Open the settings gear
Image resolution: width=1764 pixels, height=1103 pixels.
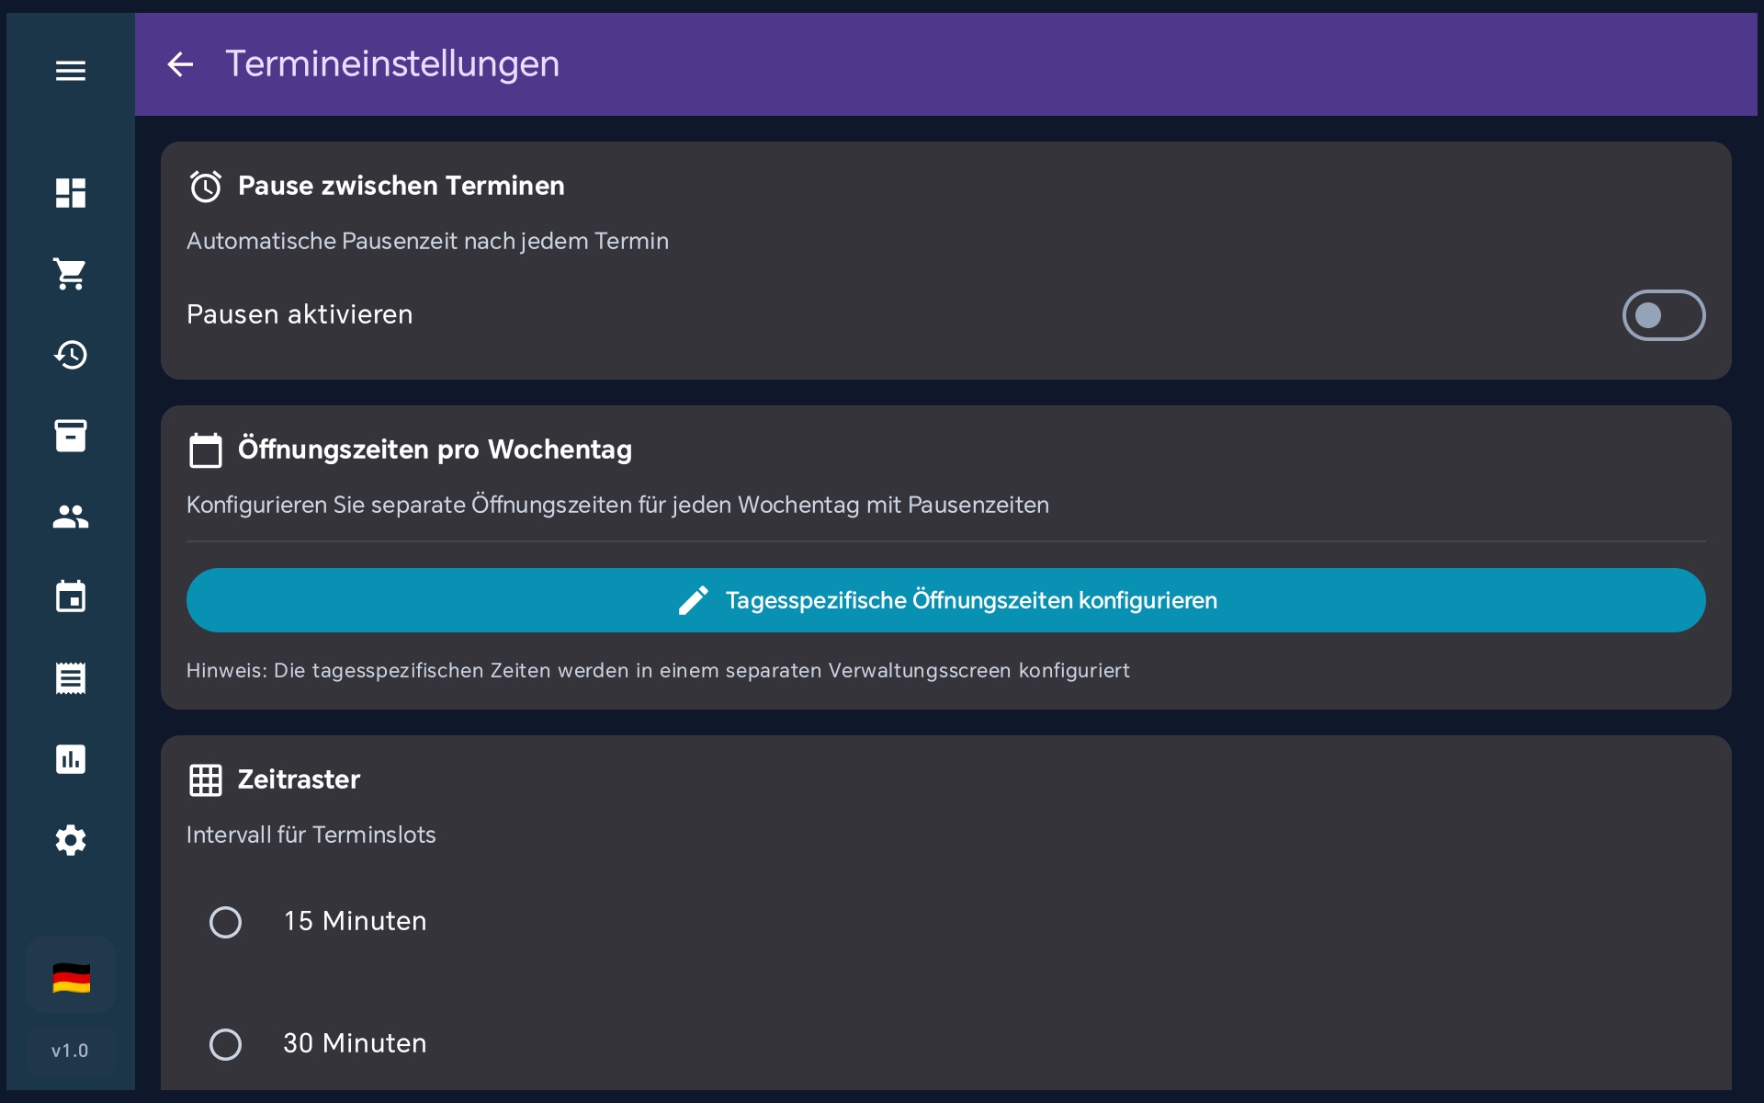[70, 840]
